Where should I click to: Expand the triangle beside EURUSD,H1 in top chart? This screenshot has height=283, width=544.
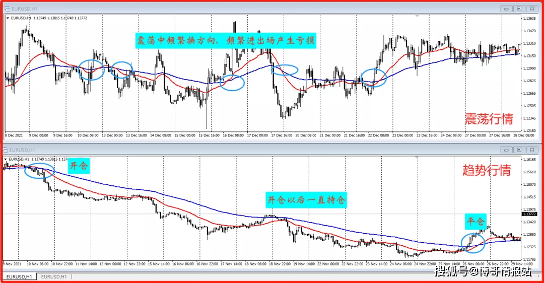7,18
